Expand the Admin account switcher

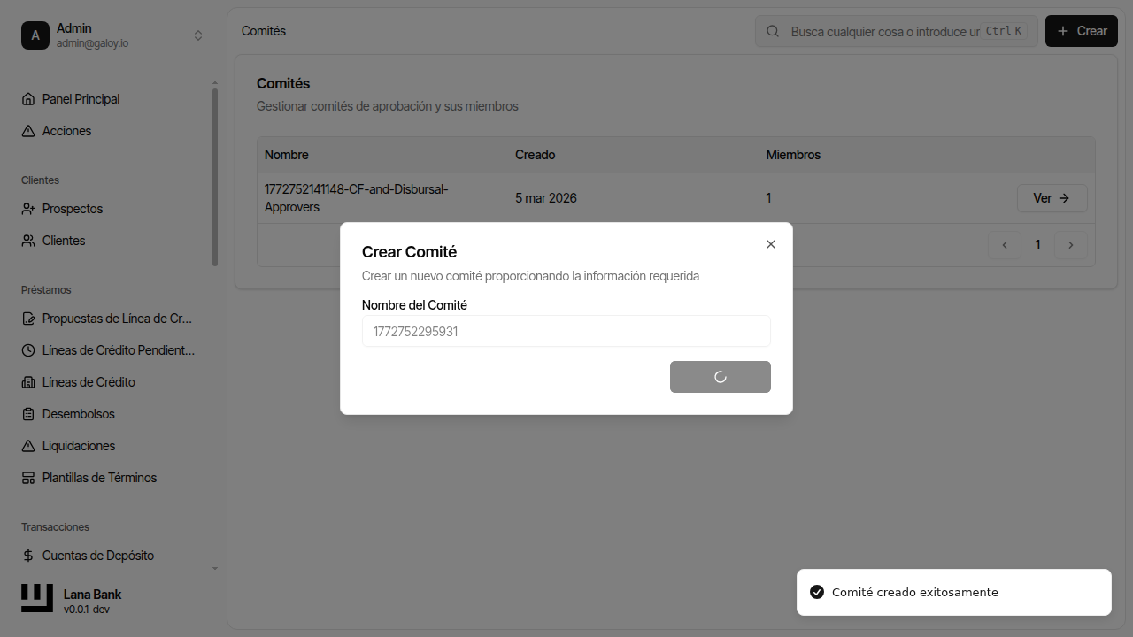(198, 35)
